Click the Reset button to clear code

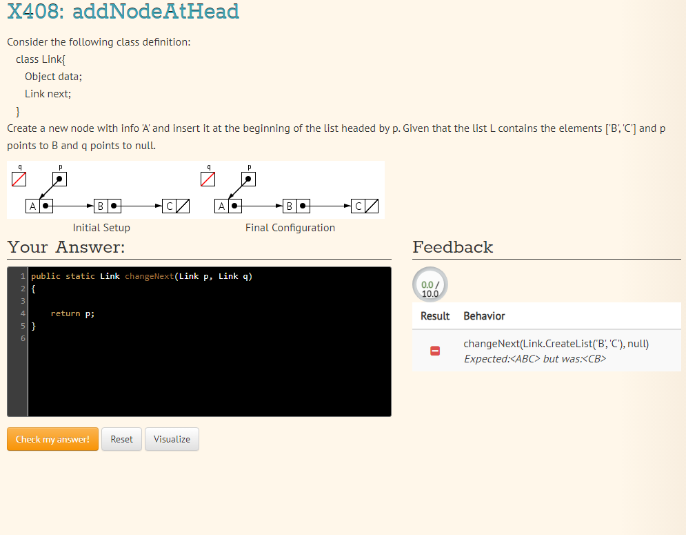(121, 439)
